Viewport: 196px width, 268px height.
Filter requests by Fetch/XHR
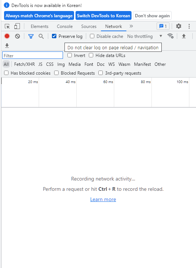24,64
